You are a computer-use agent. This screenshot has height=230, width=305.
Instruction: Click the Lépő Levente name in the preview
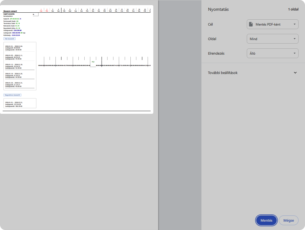(9, 14)
